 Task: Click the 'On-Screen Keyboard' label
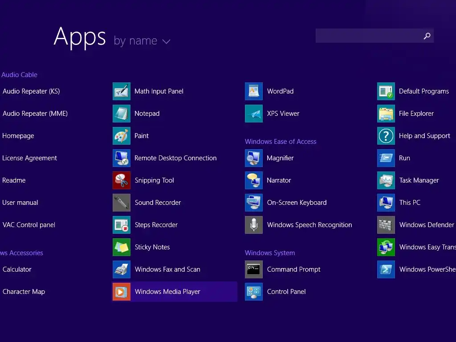tap(297, 203)
